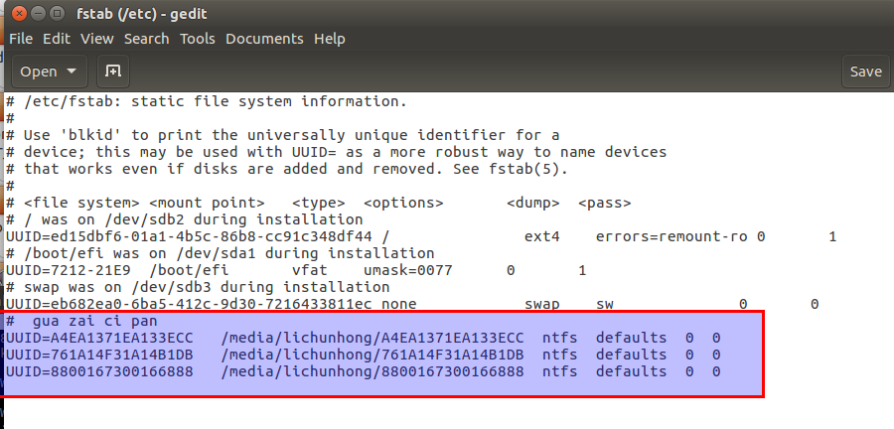Click the text 'See fstab(5).'
The image size is (894, 429).
coord(511,169)
